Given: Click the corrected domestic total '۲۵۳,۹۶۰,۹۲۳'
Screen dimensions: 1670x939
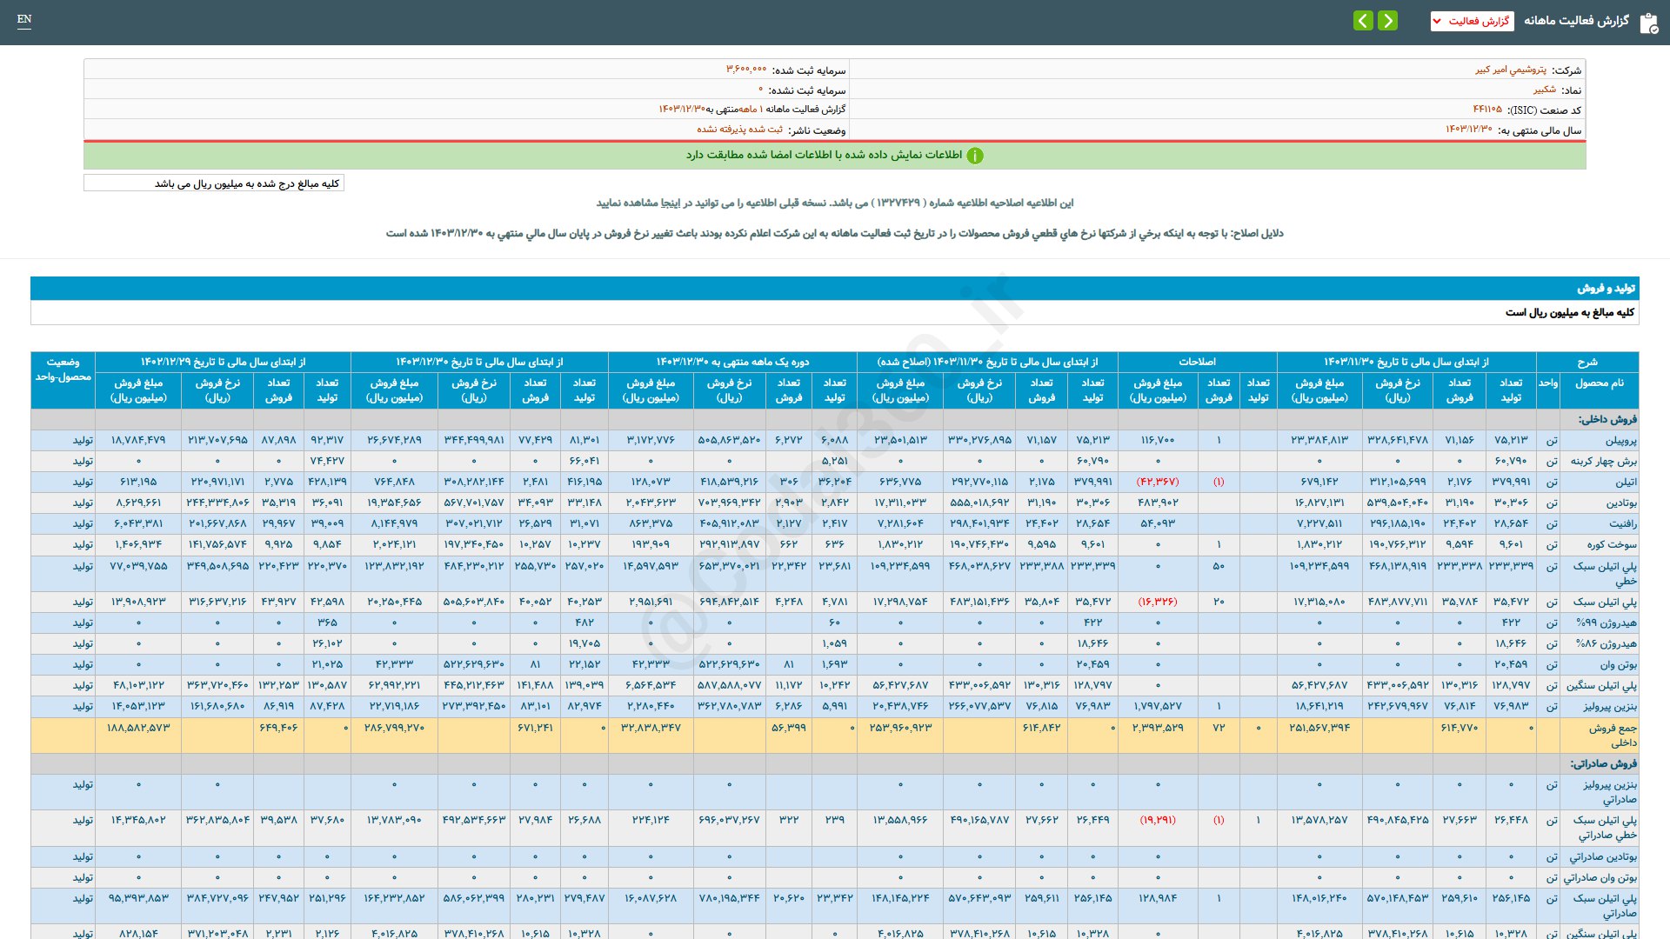Looking at the screenshot, I should click(x=900, y=729).
